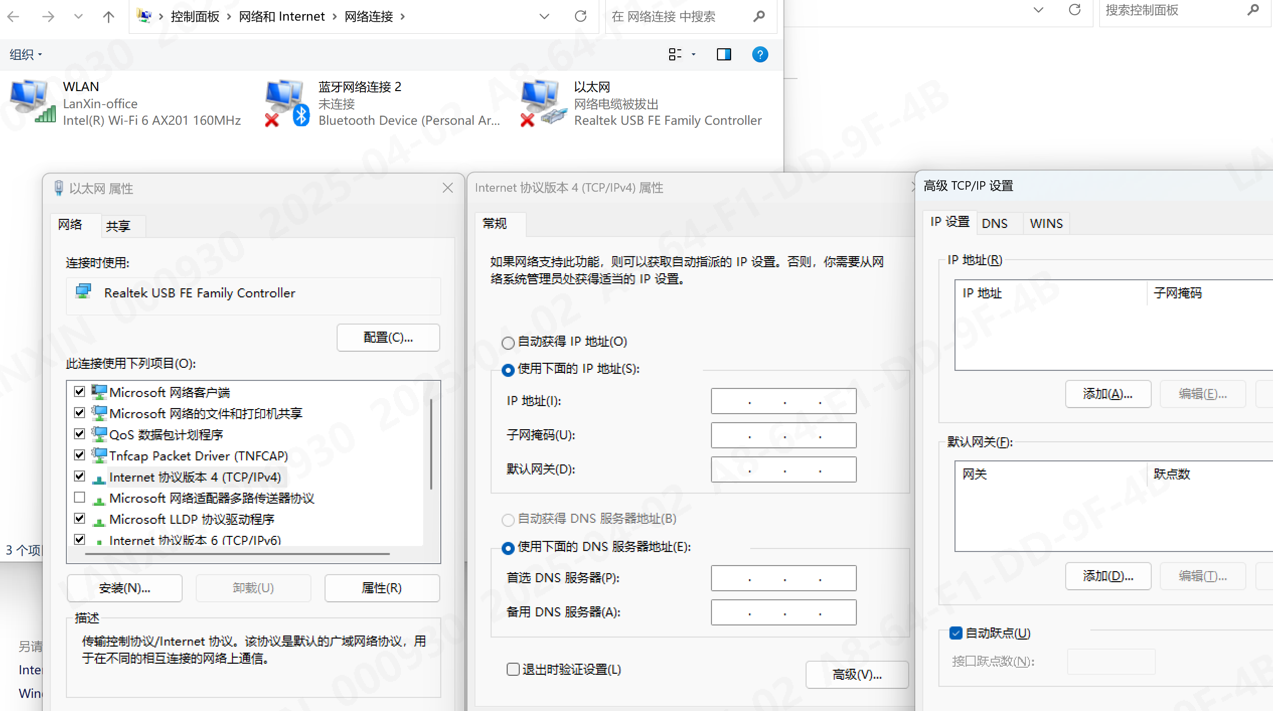This screenshot has width=1273, height=711.
Task: Open 属性(R) for the selected item
Action: (382, 588)
